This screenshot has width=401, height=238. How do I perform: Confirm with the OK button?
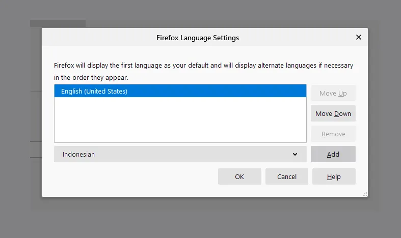tap(239, 176)
